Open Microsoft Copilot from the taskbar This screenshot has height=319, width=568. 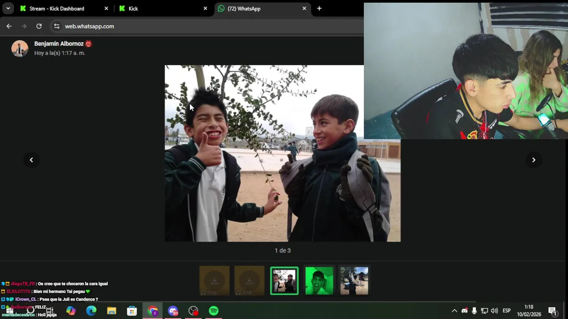(x=71, y=311)
